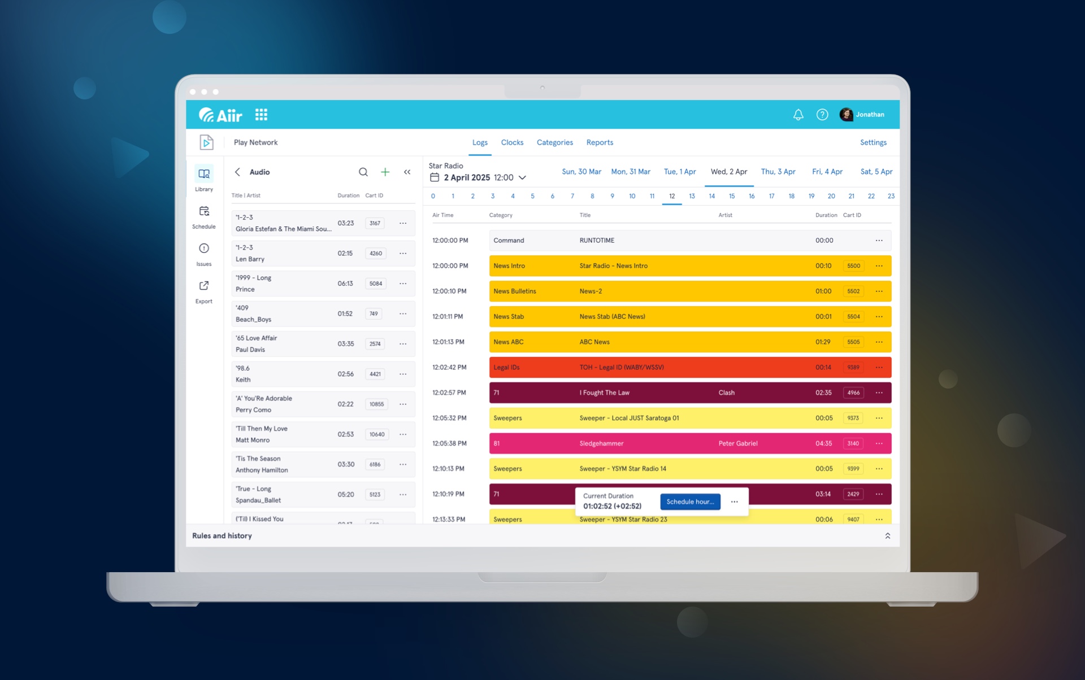Viewport: 1085px width, 680px height.
Task: Switch to the Clocks tab
Action: tap(512, 142)
